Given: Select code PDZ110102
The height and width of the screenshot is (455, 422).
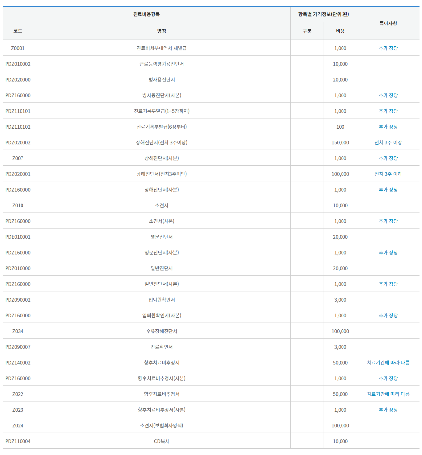Looking at the screenshot, I should [x=18, y=127].
